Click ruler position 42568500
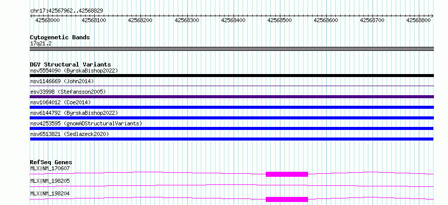The image size is (448, 205). click(x=280, y=20)
